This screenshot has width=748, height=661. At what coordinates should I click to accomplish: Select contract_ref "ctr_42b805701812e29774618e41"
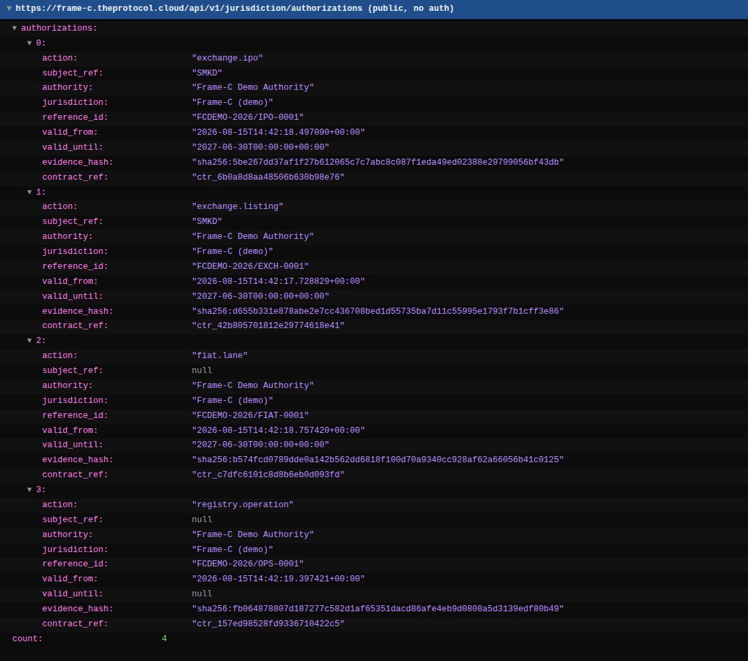tap(268, 325)
